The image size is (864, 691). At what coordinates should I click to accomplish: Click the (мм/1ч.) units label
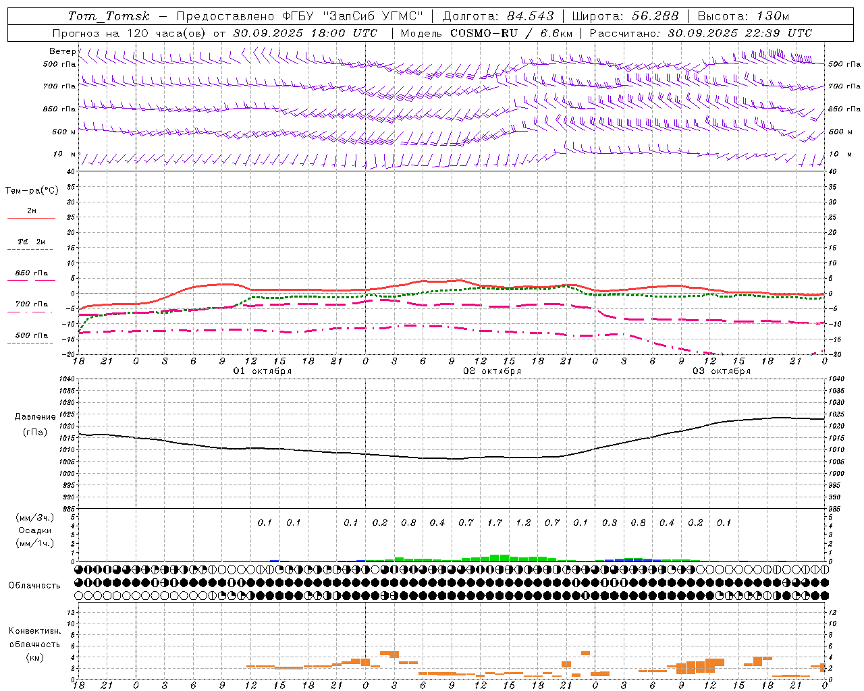(34, 543)
